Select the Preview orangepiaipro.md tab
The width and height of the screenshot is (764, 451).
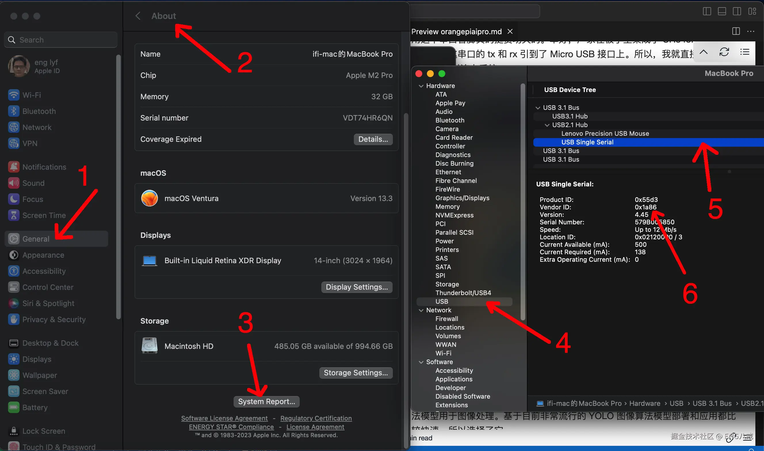[456, 32]
